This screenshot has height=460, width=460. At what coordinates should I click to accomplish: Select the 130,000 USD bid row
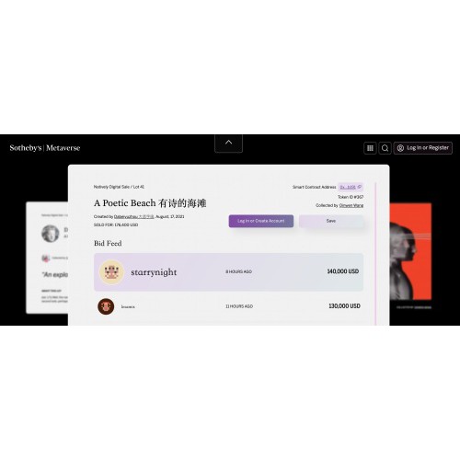pyautogui.click(x=228, y=306)
